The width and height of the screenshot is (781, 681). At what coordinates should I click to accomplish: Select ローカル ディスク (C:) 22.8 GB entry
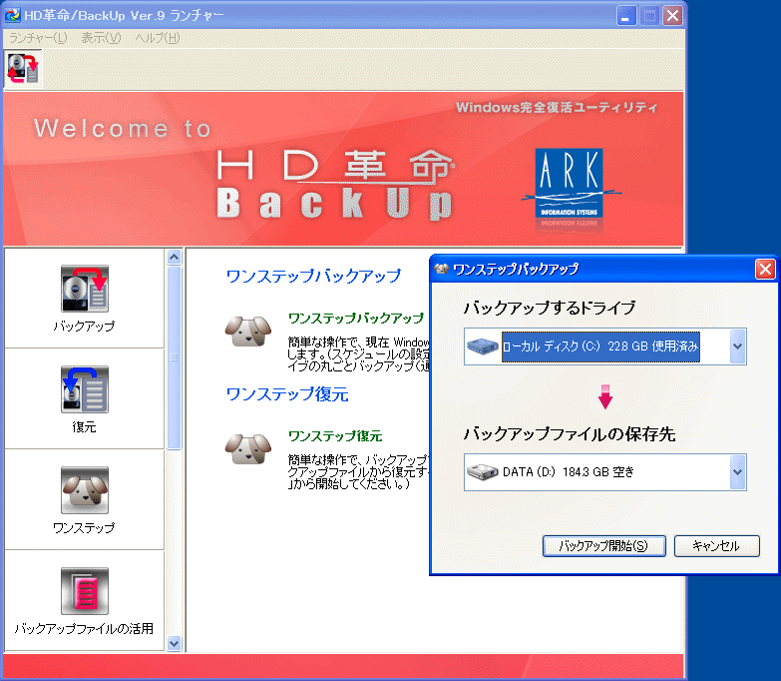[600, 346]
